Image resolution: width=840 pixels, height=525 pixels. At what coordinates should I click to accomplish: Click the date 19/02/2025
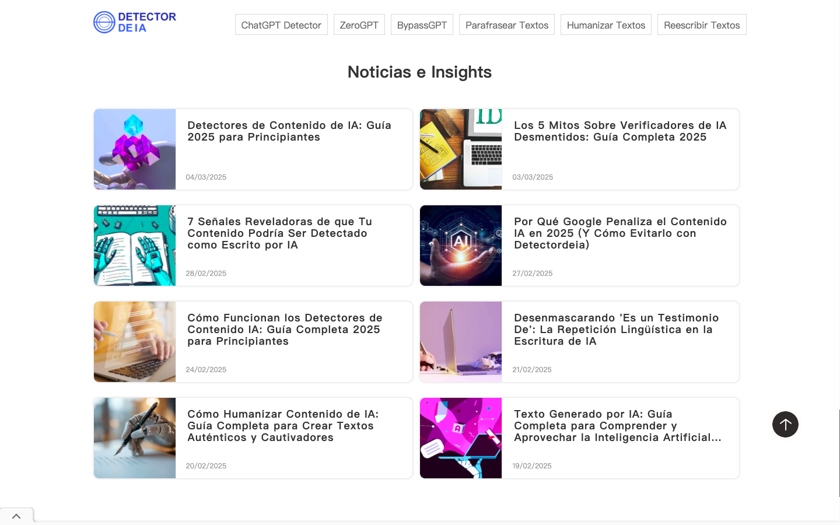532,466
